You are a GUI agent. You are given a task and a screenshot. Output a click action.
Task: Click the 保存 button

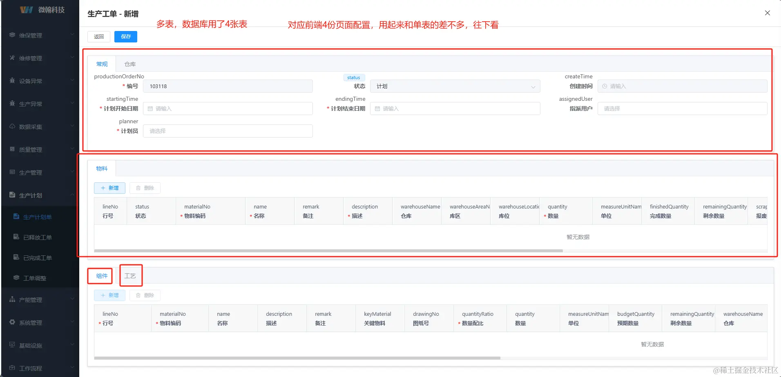click(126, 37)
